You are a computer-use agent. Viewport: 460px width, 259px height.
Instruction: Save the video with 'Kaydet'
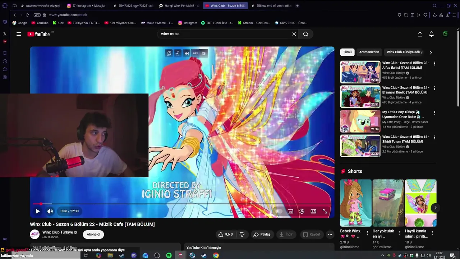312,234
